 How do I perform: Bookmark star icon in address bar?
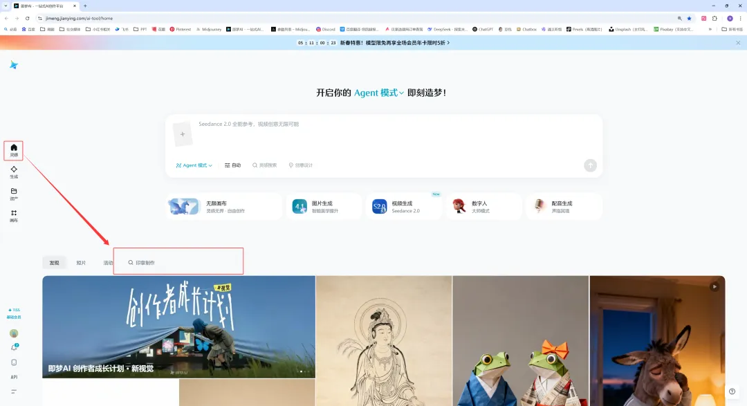689,18
